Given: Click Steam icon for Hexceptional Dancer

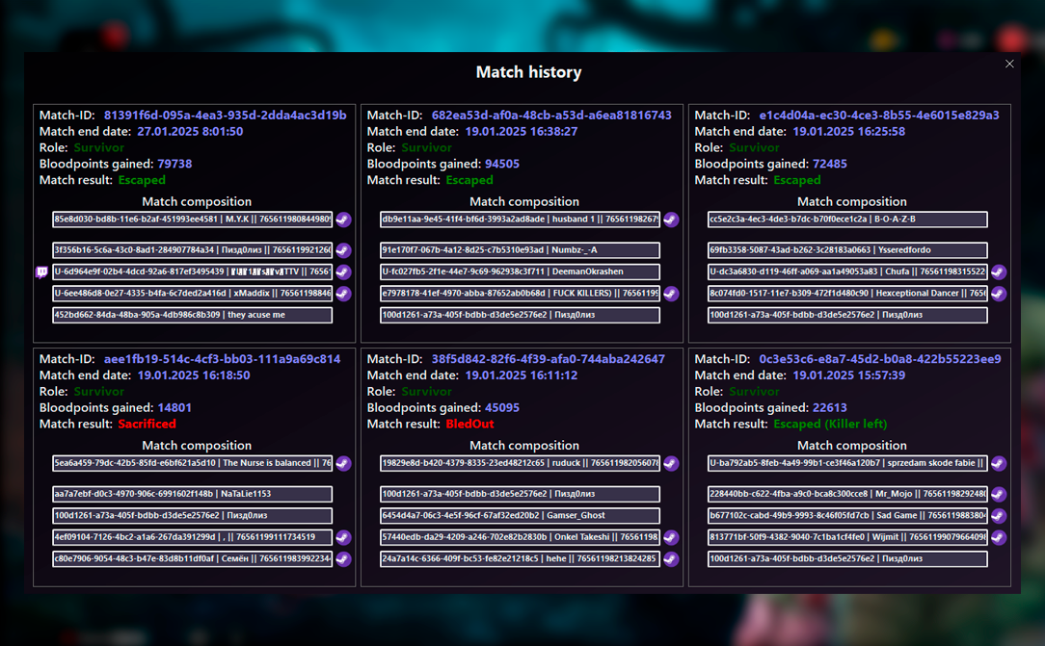Looking at the screenshot, I should [999, 294].
